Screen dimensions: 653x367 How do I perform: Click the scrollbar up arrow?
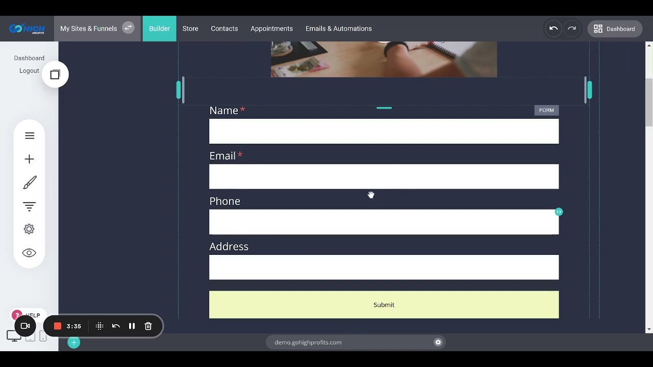(649, 45)
